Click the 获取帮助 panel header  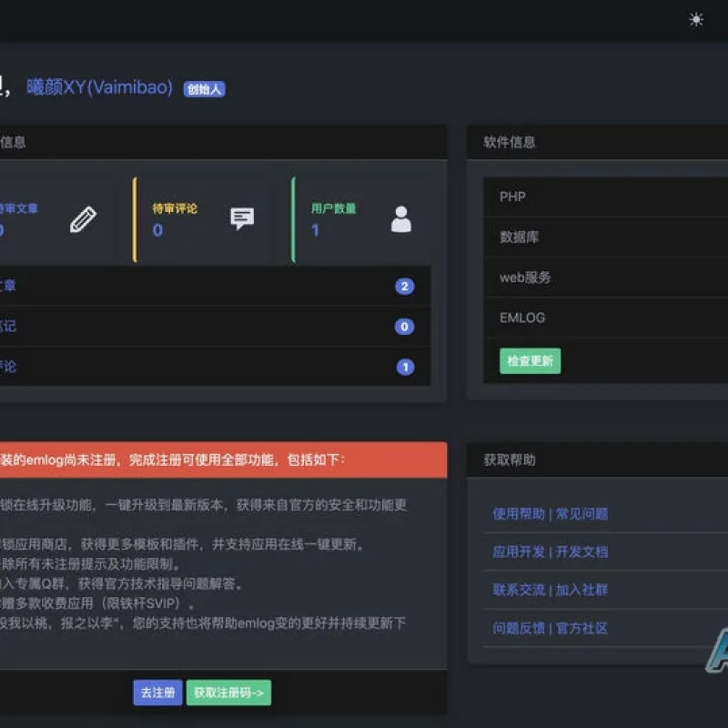click(x=598, y=460)
